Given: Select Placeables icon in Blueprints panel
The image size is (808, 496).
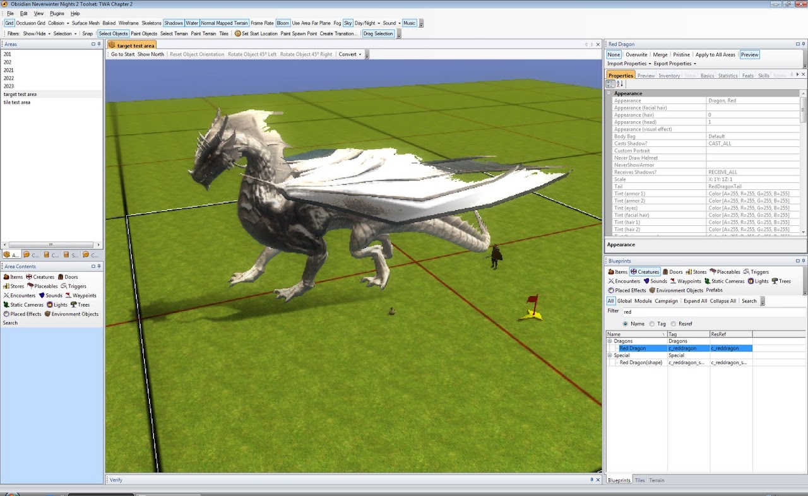Looking at the screenshot, I should click(713, 272).
